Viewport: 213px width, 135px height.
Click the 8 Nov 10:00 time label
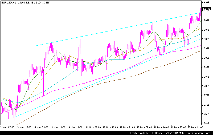(58, 128)
